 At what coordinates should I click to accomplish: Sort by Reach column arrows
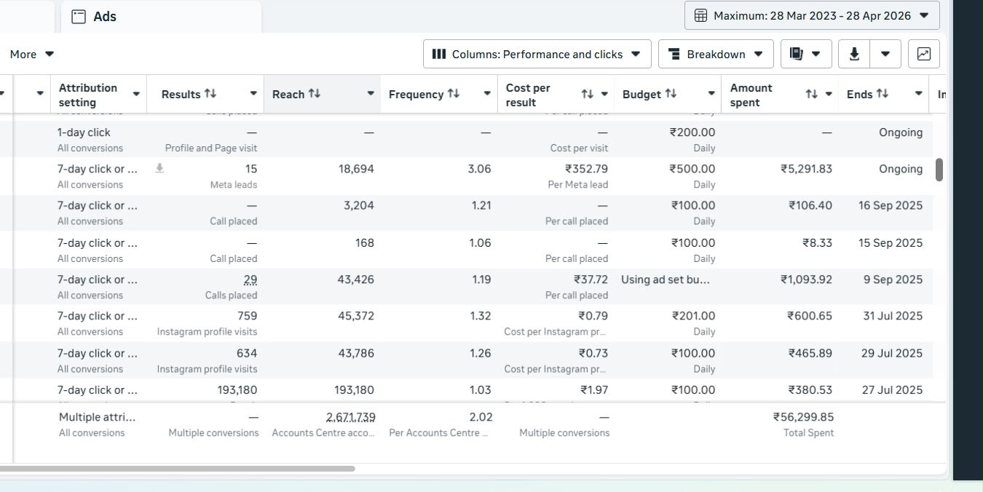click(315, 94)
